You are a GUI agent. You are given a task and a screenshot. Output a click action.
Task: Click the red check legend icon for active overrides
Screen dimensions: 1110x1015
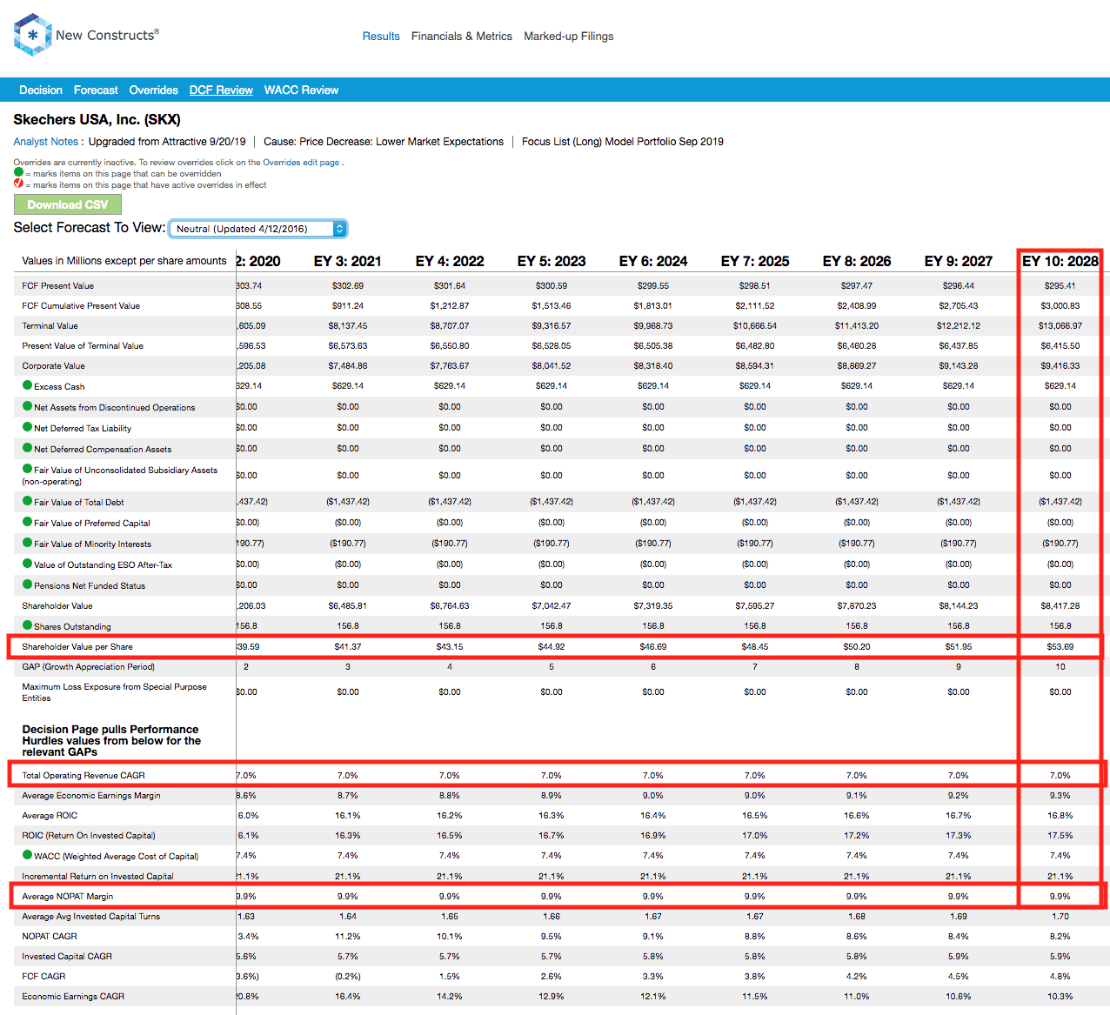(x=18, y=184)
